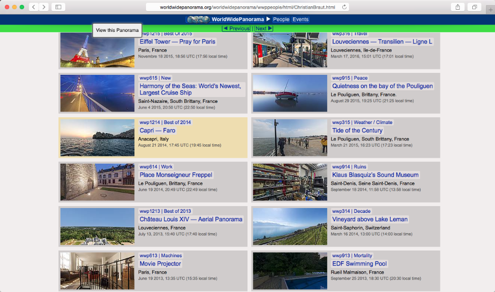Open Klaus Blasquiz's Sound Museum link
Image resolution: width=495 pixels, height=292 pixels.
pos(375,175)
